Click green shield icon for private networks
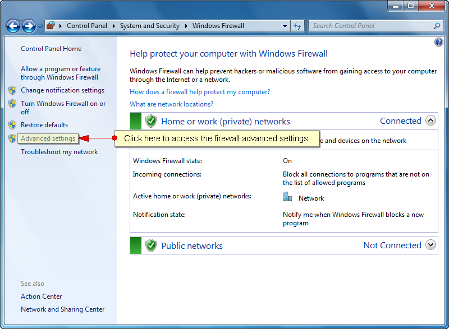This screenshot has width=449, height=329. (150, 121)
